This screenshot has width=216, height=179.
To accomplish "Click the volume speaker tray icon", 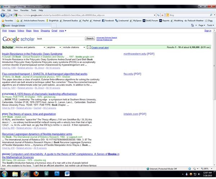I will pos(199,174).
